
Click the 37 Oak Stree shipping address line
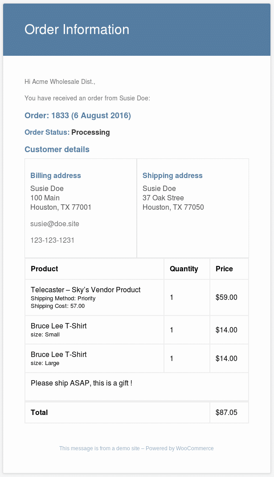tap(163, 198)
